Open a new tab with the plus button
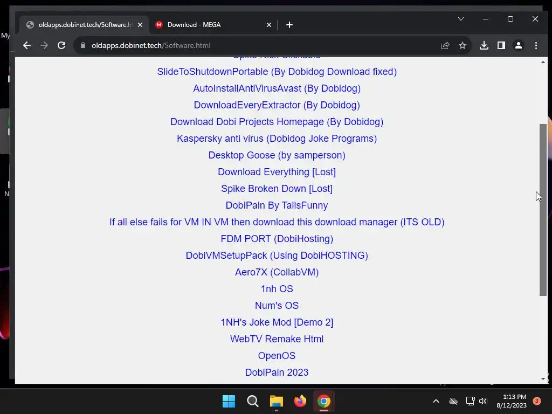552x414 pixels. 289,25
